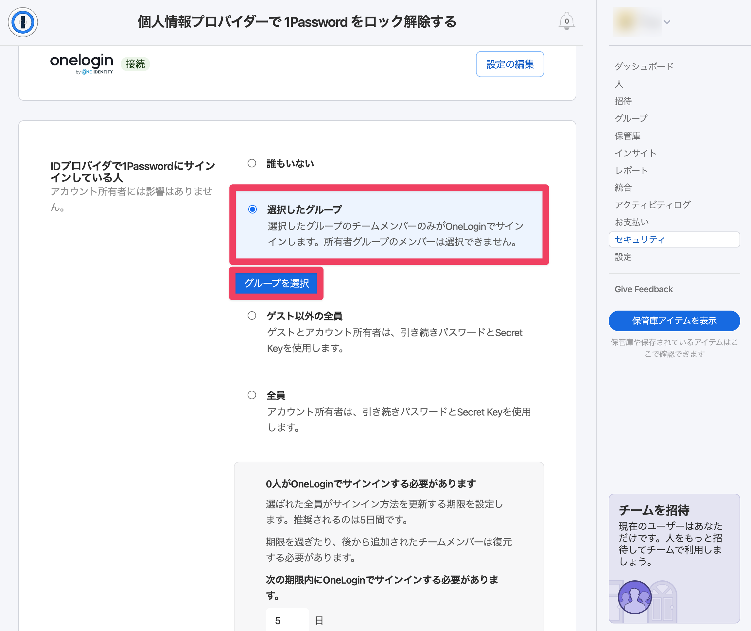Open アクティビティログ in the sidebar
The height and width of the screenshot is (631, 751).
(652, 205)
